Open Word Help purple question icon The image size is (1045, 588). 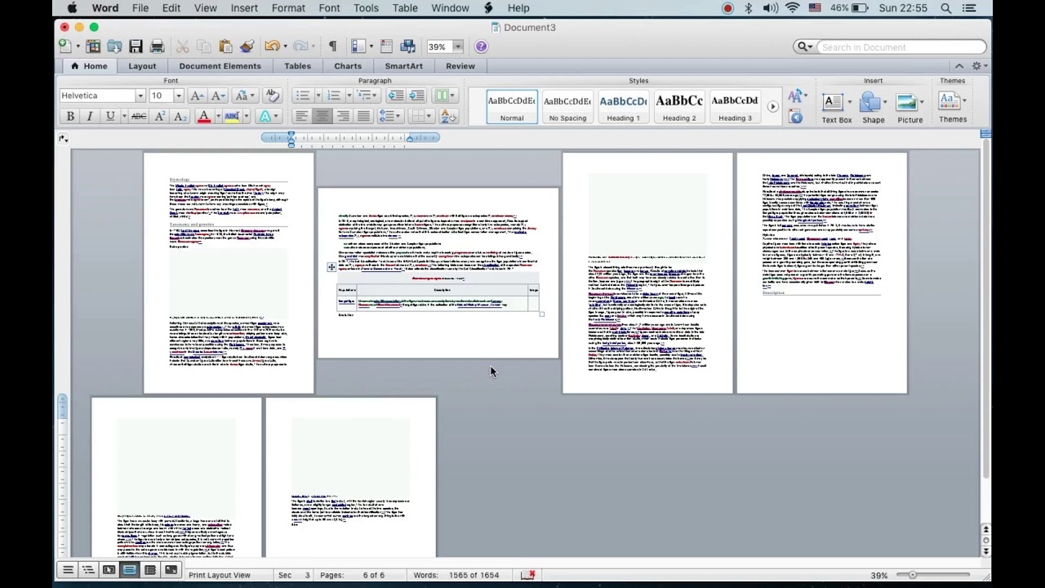point(482,47)
